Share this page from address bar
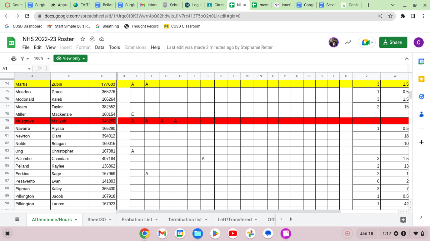Image resolution: width=430 pixels, height=241 pixels. 380,16
